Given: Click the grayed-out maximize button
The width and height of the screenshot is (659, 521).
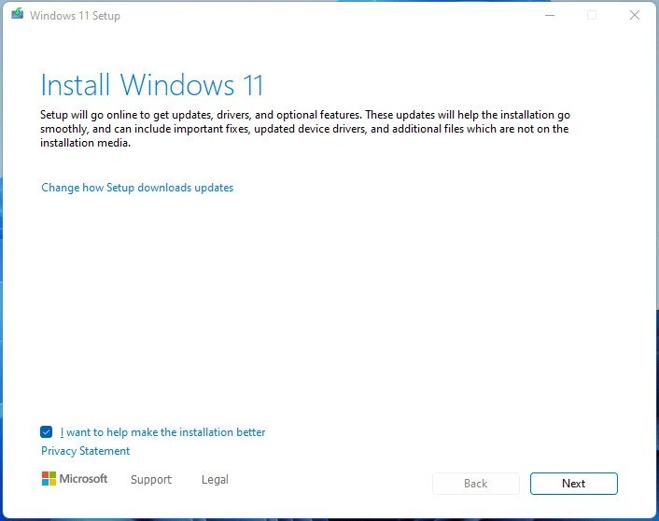Looking at the screenshot, I should [x=591, y=15].
